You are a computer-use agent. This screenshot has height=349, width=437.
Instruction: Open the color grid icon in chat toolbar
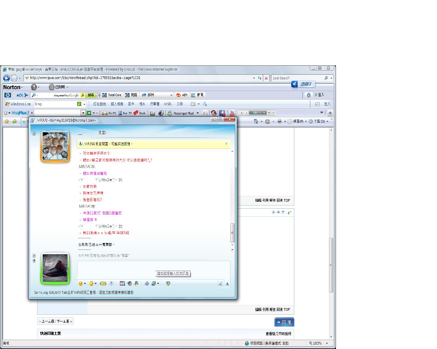coord(122,284)
